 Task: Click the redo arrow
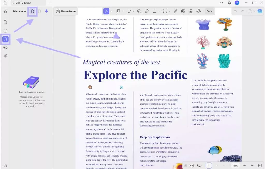[x=242, y=11]
